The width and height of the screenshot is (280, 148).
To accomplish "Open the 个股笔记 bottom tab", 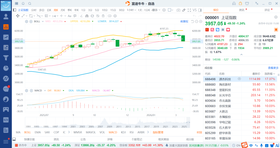I will (137, 139).
